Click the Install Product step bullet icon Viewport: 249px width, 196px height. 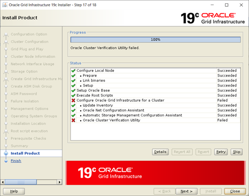[6, 154]
